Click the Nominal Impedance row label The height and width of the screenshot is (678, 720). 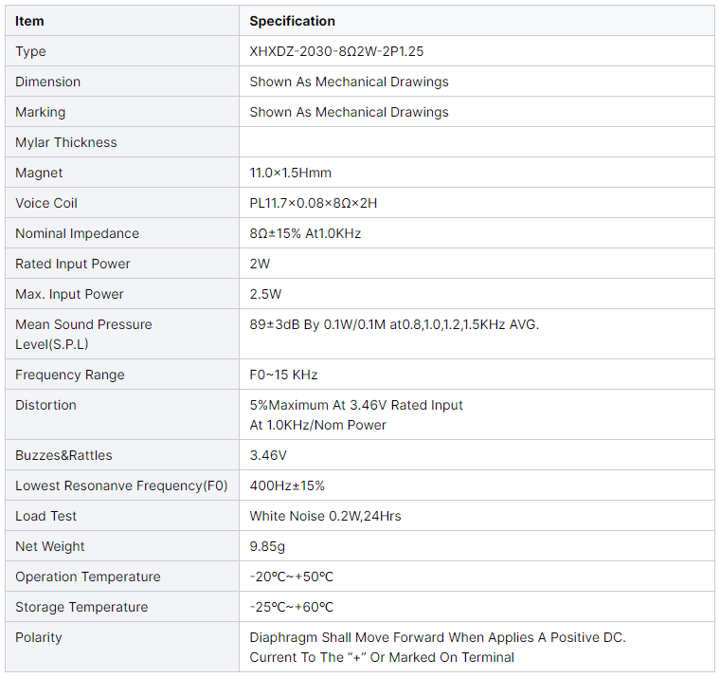tap(77, 233)
